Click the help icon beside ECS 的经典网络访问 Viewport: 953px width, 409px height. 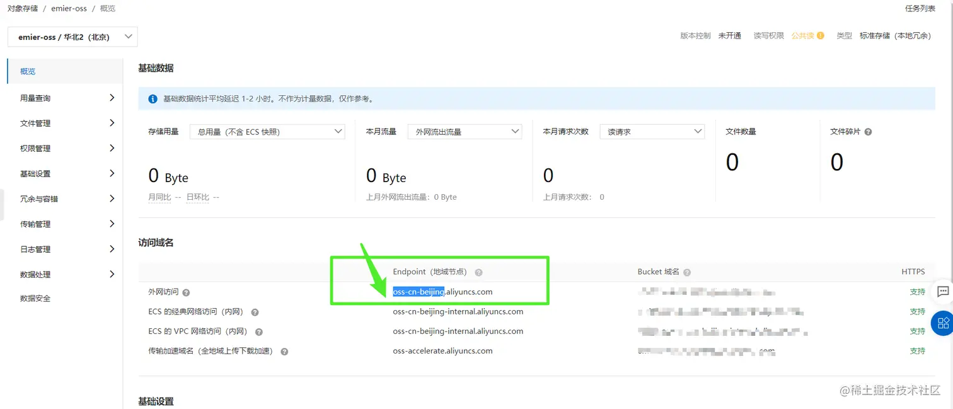coord(255,312)
